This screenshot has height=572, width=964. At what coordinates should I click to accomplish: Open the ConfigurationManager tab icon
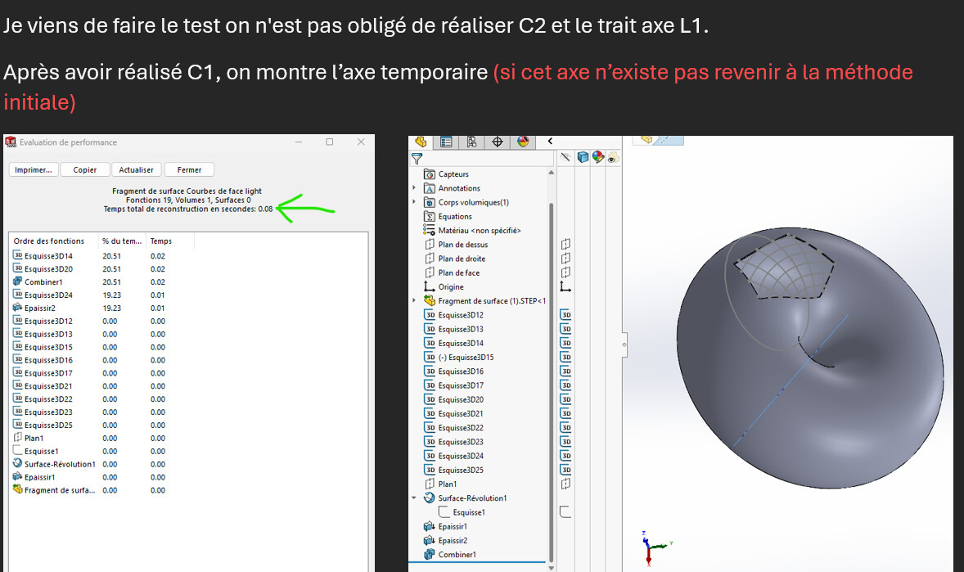471,142
